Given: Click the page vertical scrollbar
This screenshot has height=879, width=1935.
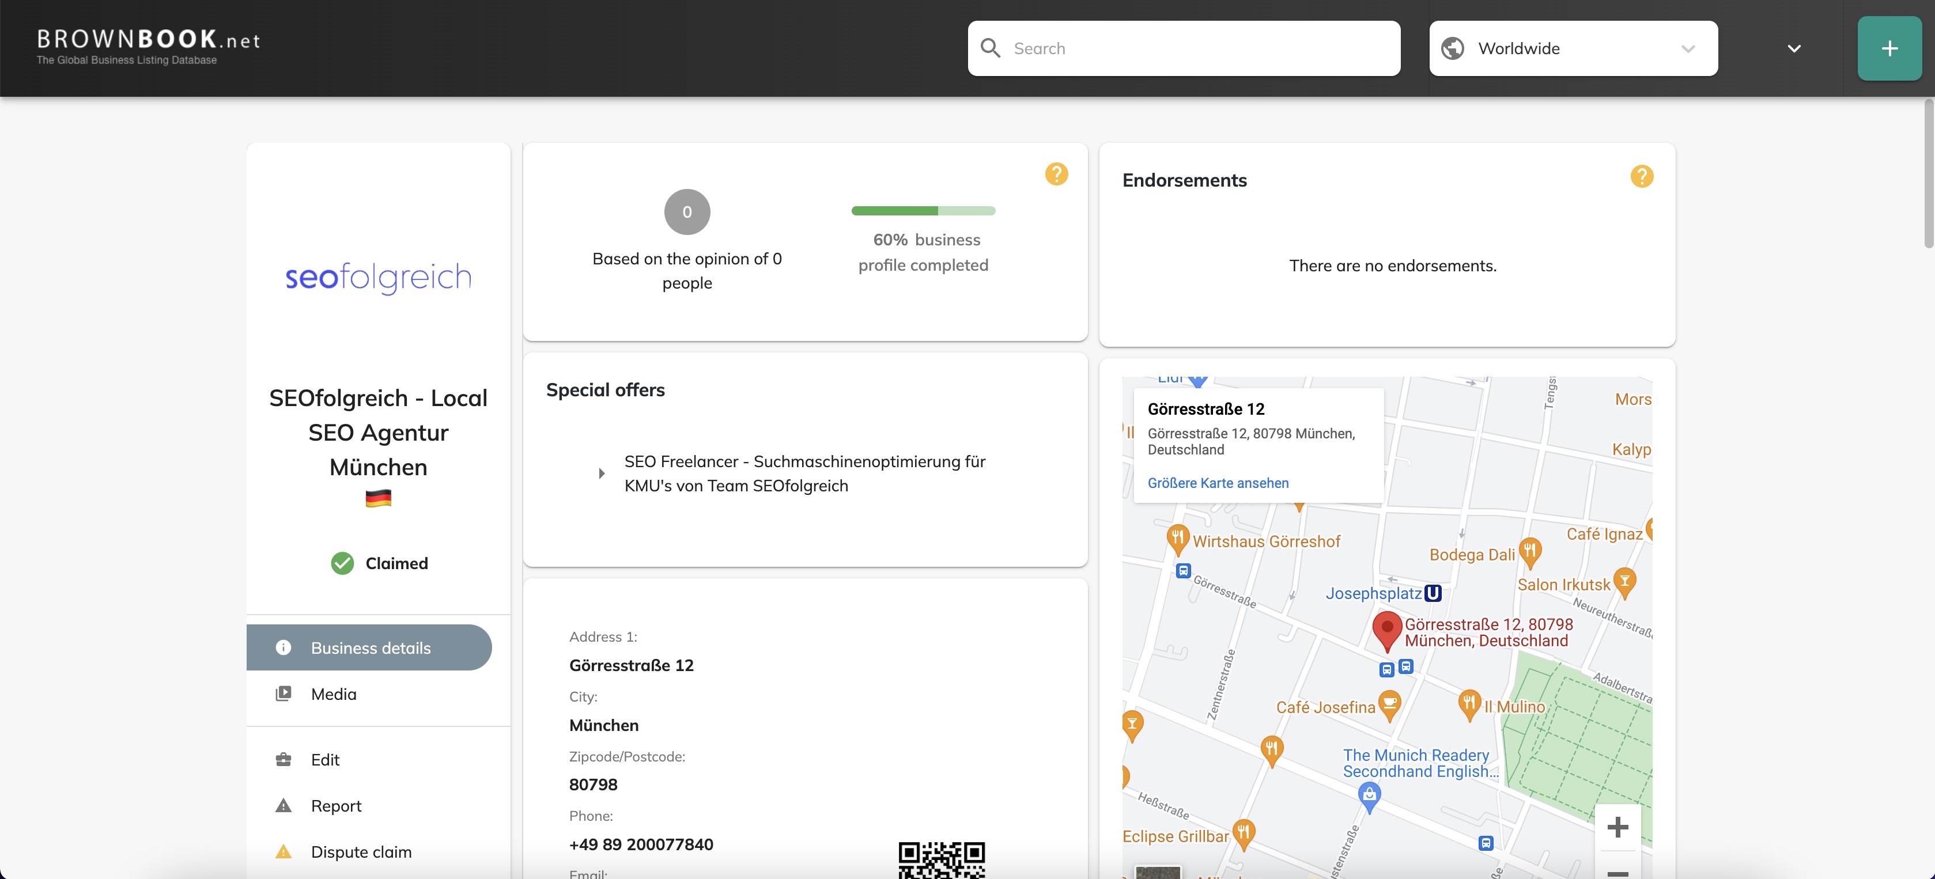Looking at the screenshot, I should pyautogui.click(x=1928, y=174).
